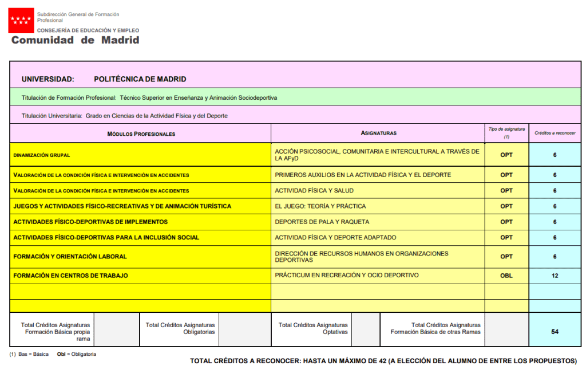Click 'DIRECCIÓN DE RECURSOS HUMANOS' subject cell
Image resolution: width=586 pixels, height=373 pixels.
coord(378,257)
